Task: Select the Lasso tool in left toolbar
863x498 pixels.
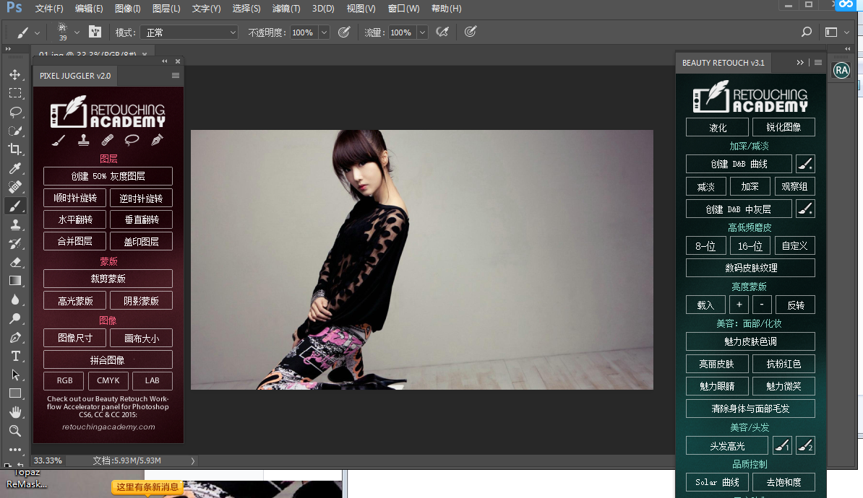Action: point(15,112)
